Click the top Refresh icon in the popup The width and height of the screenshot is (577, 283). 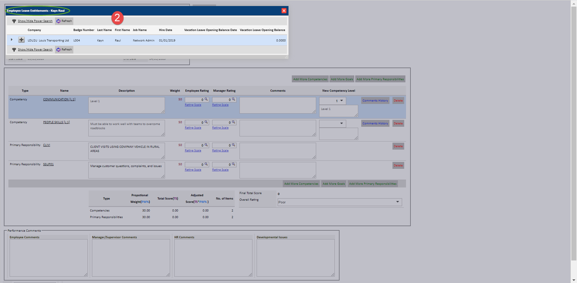[58, 21]
